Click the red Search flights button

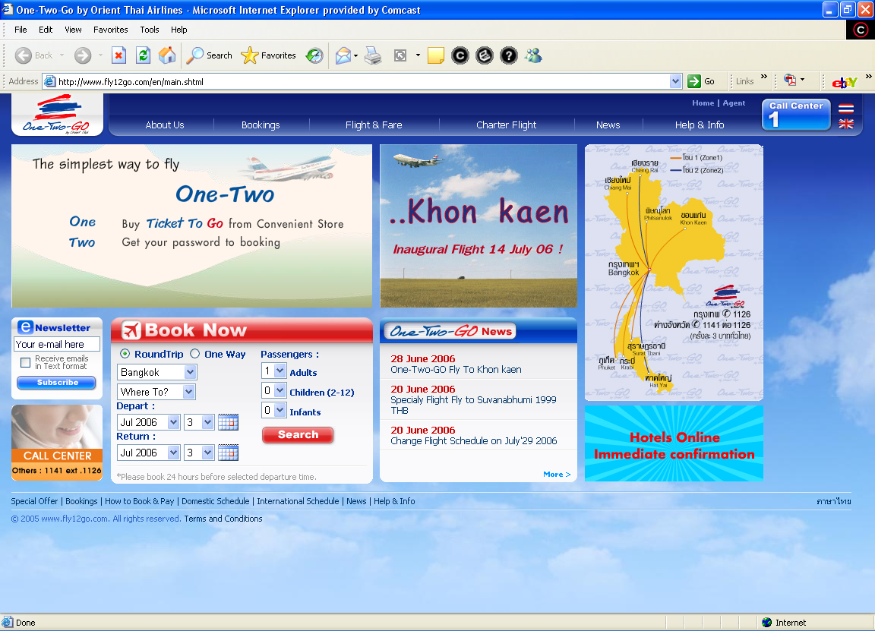click(x=298, y=434)
